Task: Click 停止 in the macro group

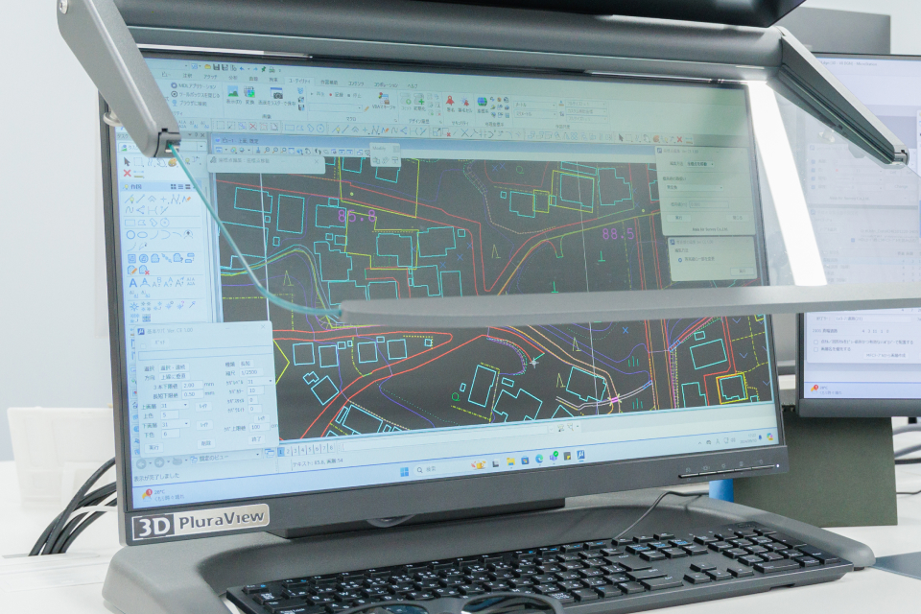Action: click(355, 95)
